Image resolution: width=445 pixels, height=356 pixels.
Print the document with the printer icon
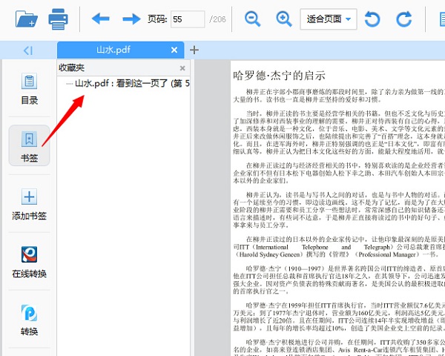58,19
